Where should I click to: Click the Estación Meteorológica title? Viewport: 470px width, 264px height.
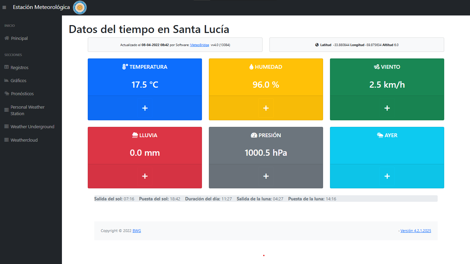[41, 7]
